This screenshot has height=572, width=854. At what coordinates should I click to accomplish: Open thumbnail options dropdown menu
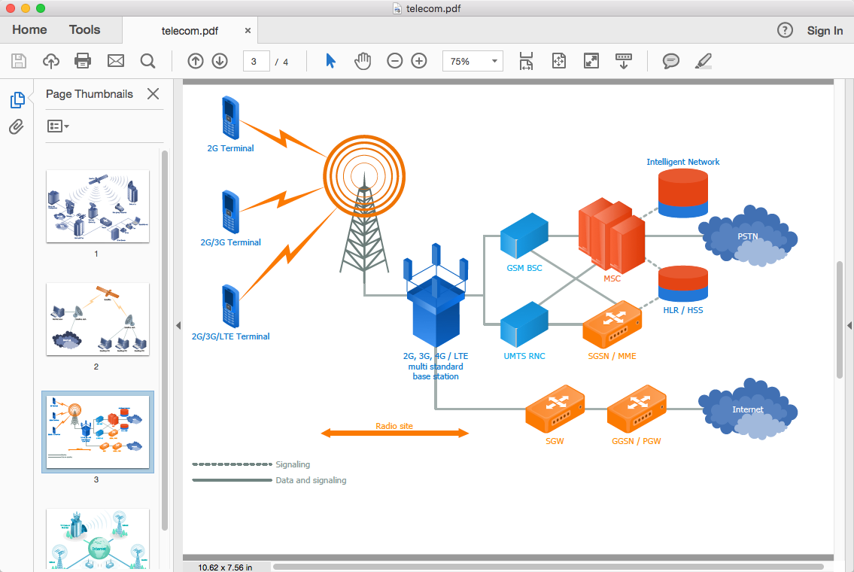pos(58,126)
